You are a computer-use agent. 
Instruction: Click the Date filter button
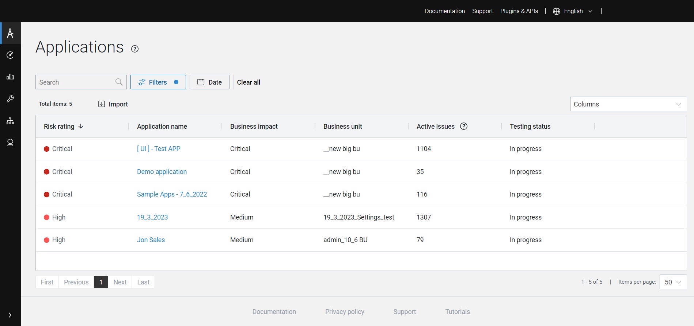pos(209,82)
